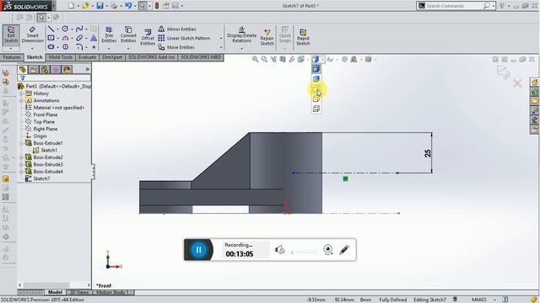The width and height of the screenshot is (540, 303).
Task: Select Hidden Lines Removed display style
Action: [316, 89]
